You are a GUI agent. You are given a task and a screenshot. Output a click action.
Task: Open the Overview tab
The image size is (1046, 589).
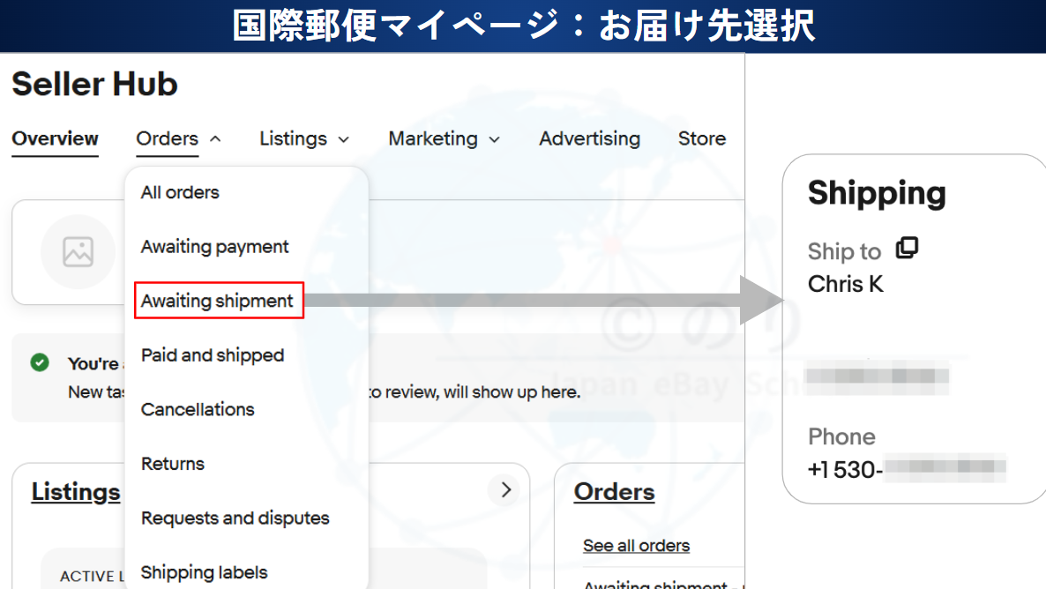point(55,139)
